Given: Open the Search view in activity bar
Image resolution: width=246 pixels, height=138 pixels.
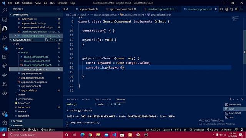Looking at the screenshot, I should [x=5, y=10].
